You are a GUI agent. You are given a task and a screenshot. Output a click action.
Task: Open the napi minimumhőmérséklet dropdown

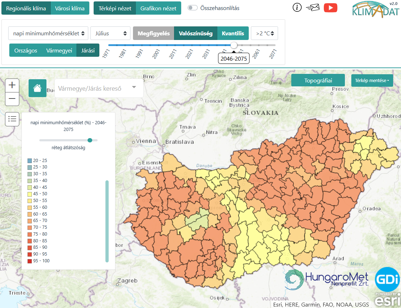click(x=48, y=33)
